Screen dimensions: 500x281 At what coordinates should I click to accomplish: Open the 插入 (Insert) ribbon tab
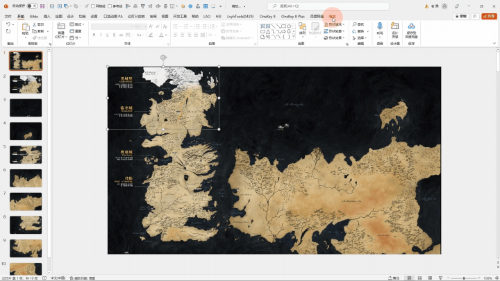click(x=47, y=16)
